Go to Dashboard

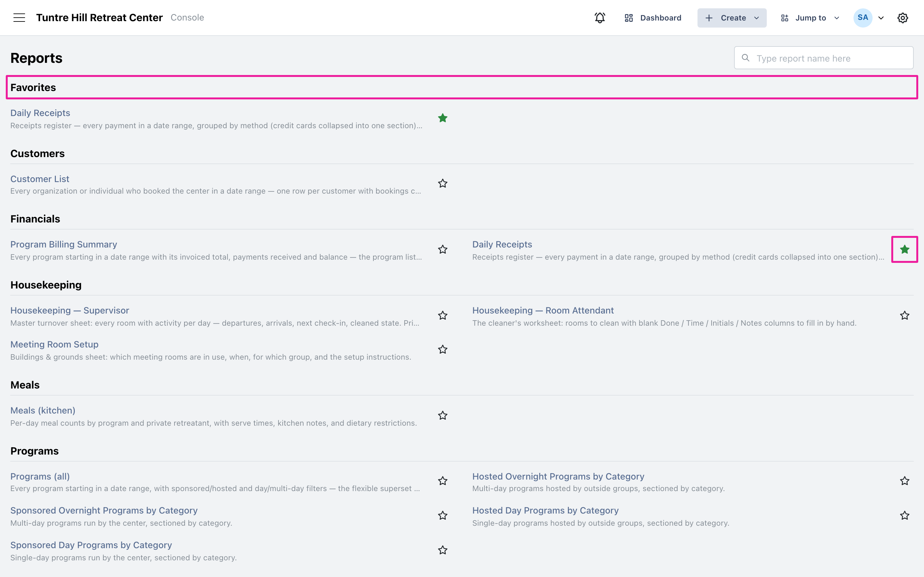(x=653, y=18)
